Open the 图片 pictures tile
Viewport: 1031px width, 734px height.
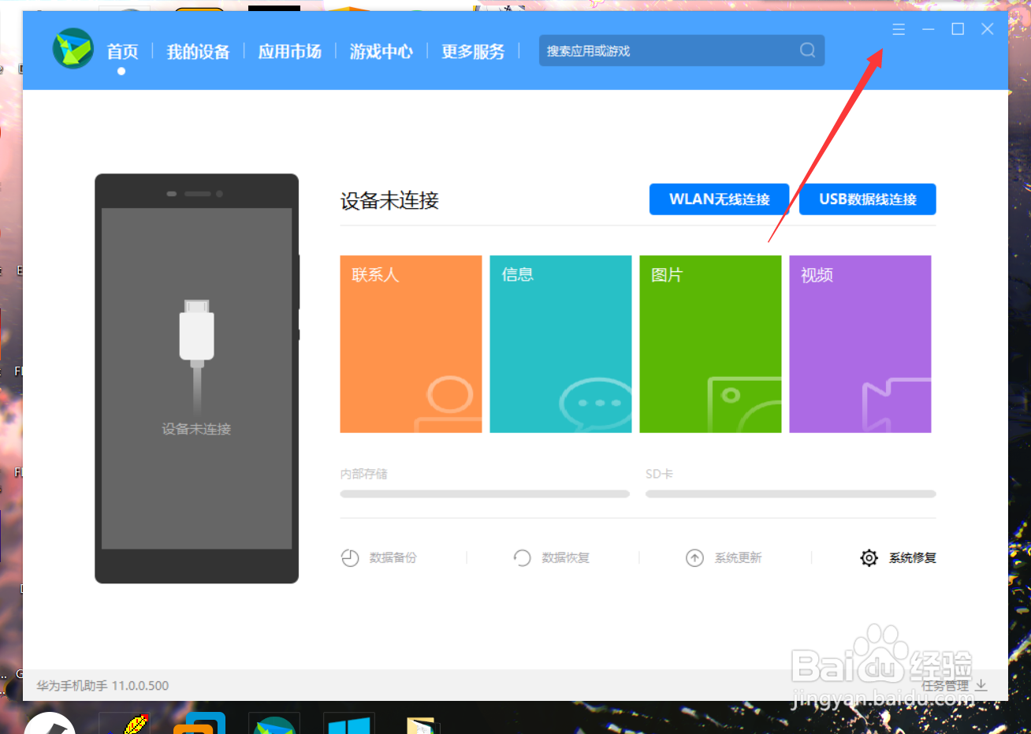(x=709, y=344)
